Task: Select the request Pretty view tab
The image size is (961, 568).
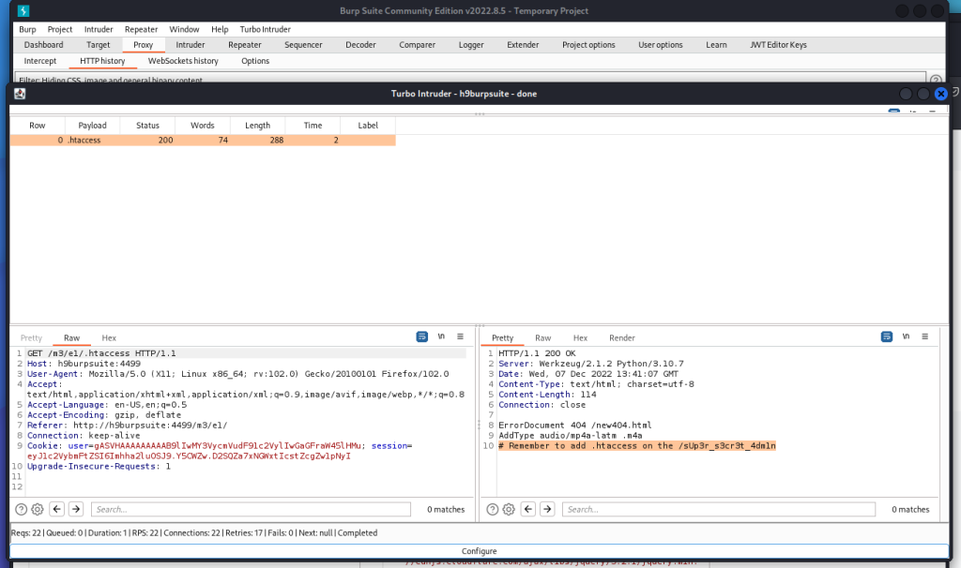Action: click(31, 337)
